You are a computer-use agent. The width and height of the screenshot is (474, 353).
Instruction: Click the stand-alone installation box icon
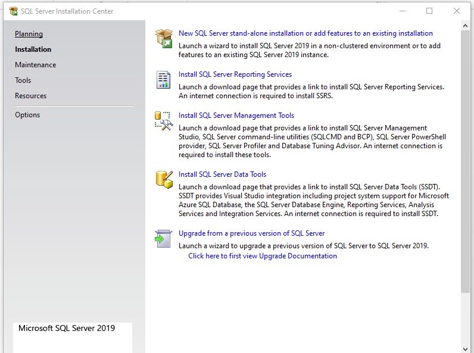163,39
